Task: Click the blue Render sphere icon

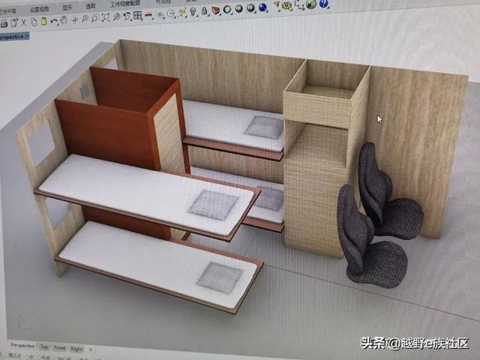Action: tap(262, 7)
